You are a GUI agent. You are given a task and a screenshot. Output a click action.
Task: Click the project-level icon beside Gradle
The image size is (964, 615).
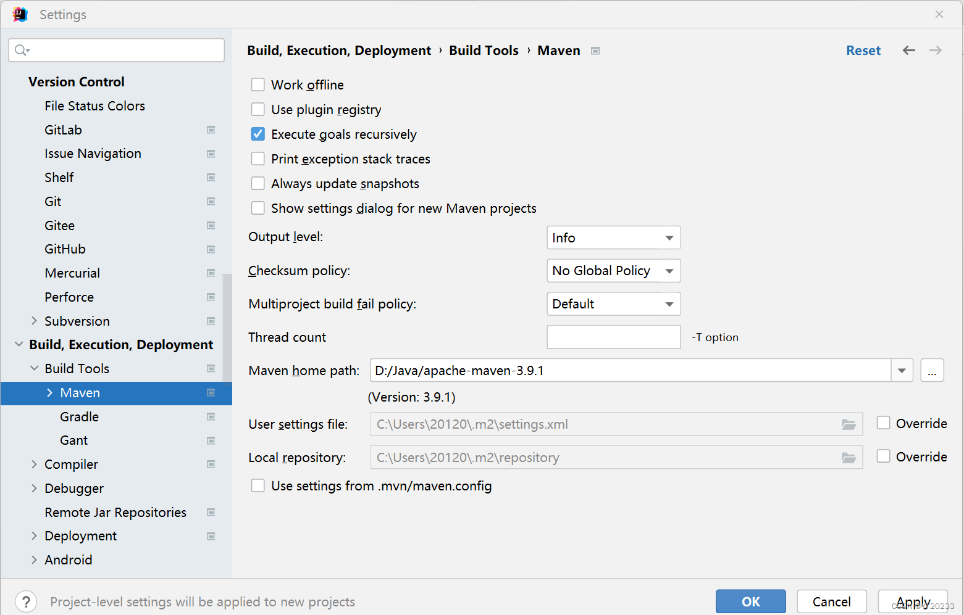(x=211, y=417)
